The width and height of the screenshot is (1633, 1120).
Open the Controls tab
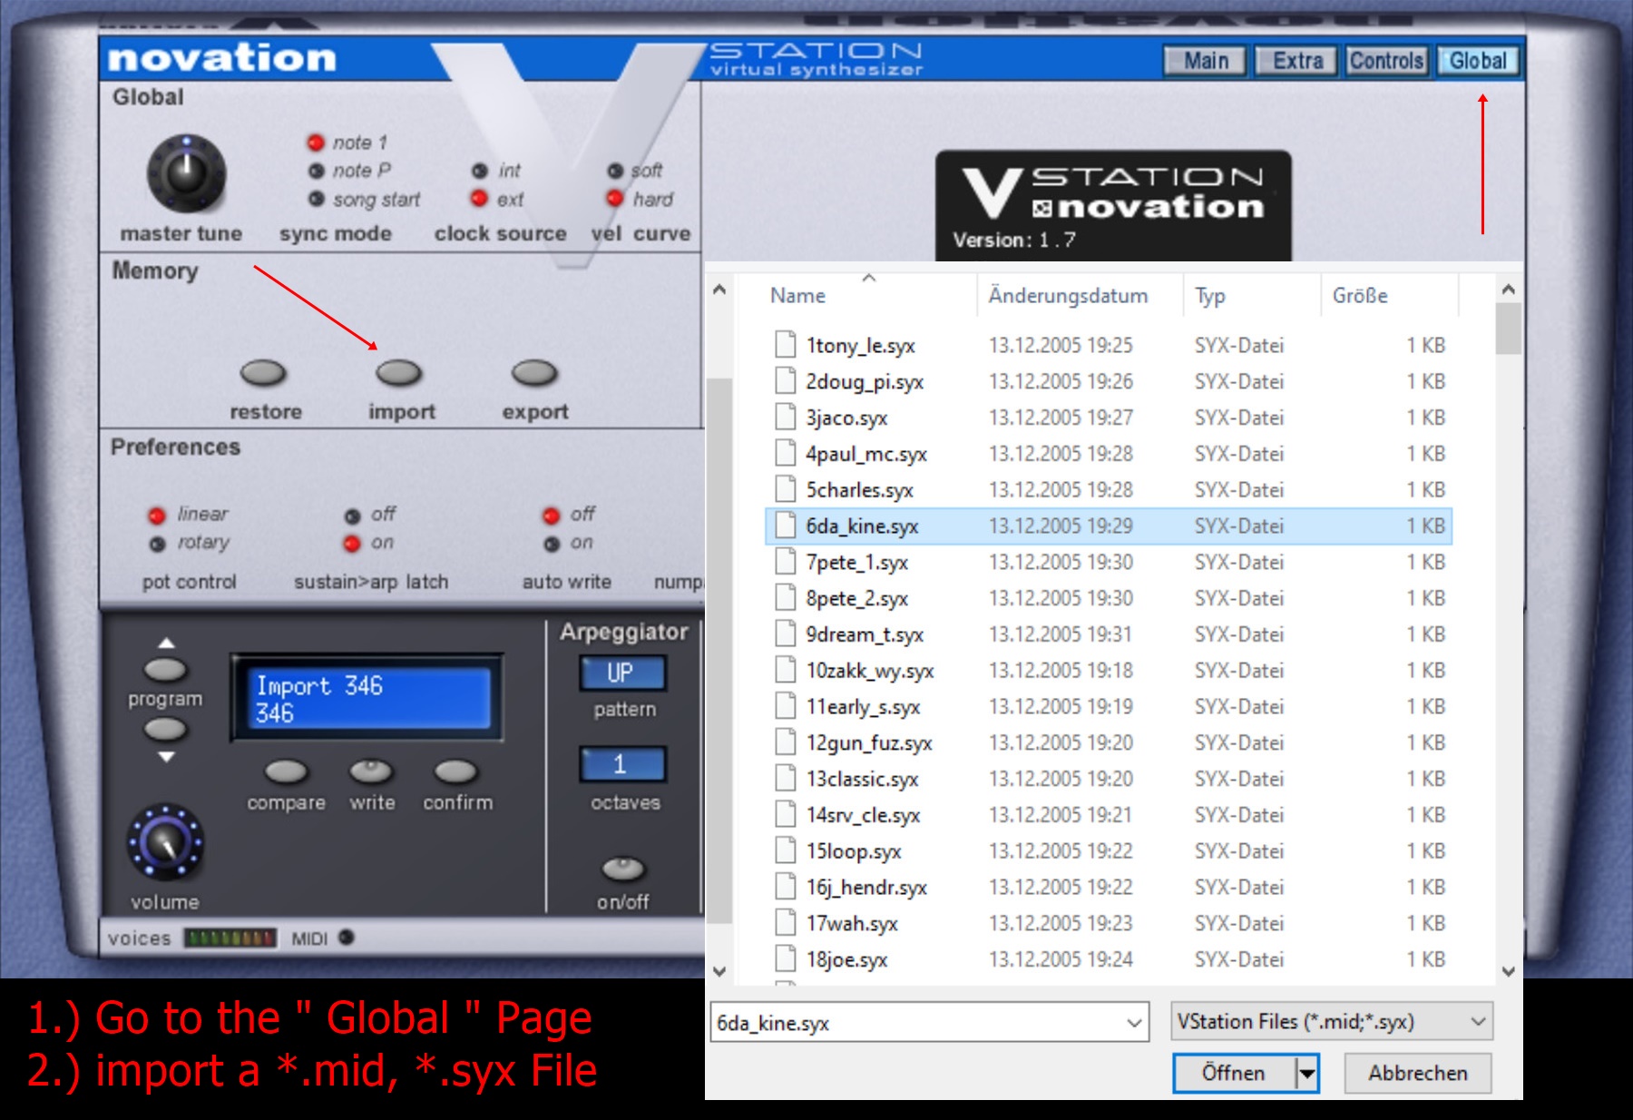pyautogui.click(x=1386, y=61)
